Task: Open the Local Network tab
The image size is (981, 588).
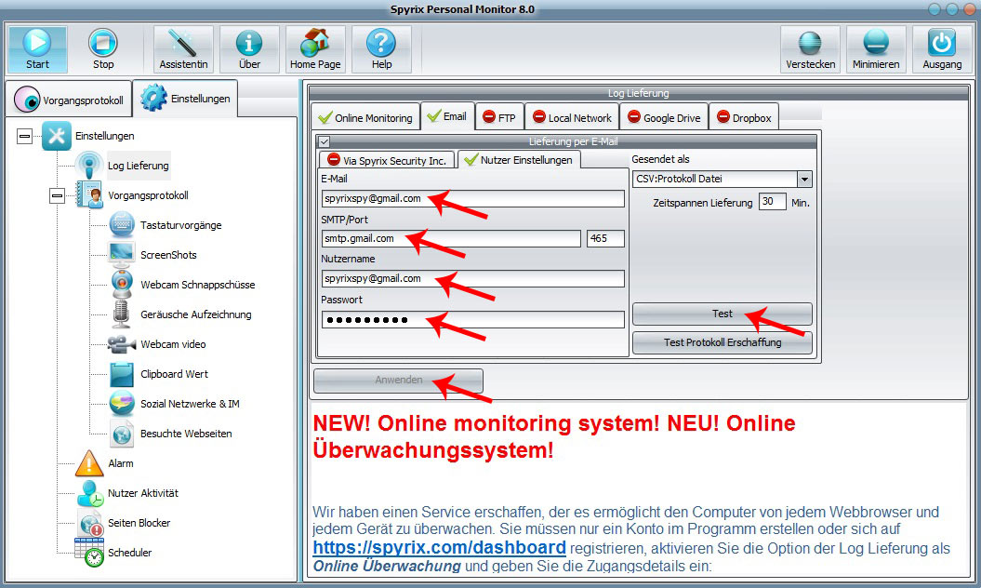Action: [572, 117]
